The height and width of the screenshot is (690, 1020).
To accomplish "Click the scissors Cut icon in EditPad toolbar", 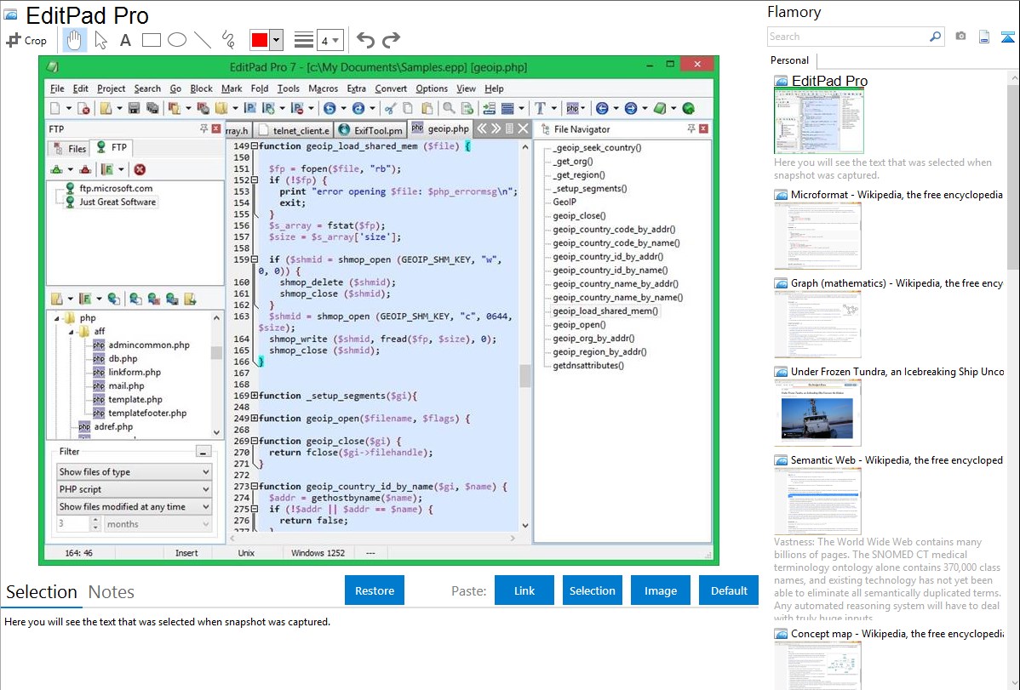I will [x=390, y=109].
